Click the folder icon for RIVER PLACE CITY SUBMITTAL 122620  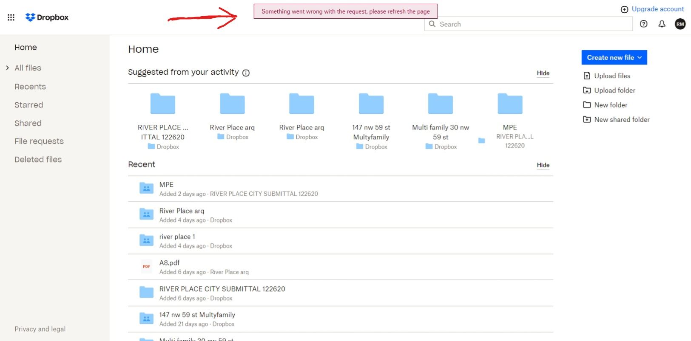pyautogui.click(x=146, y=293)
